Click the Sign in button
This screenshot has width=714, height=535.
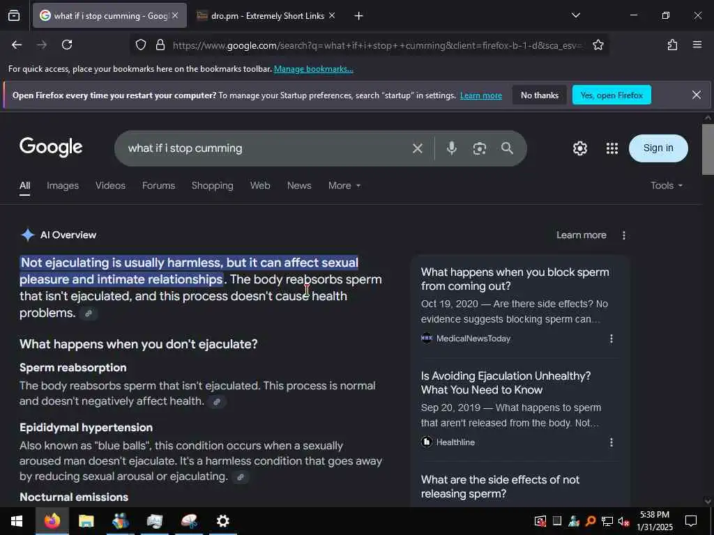[658, 148]
